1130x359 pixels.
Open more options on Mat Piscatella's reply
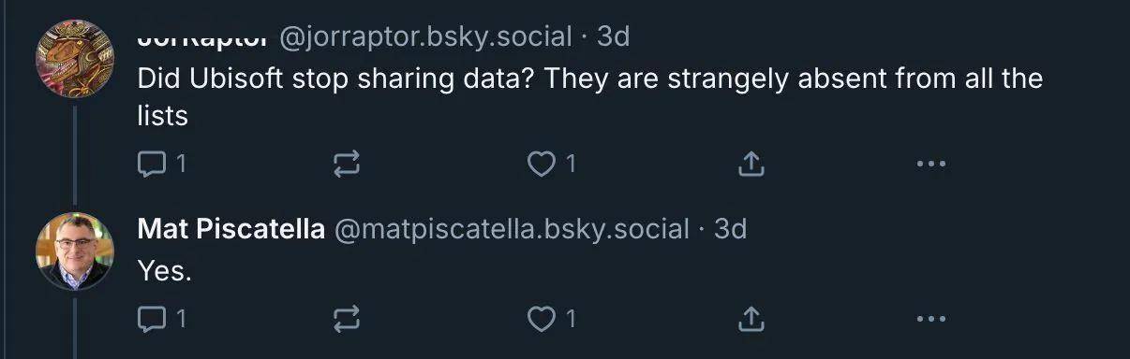930,320
